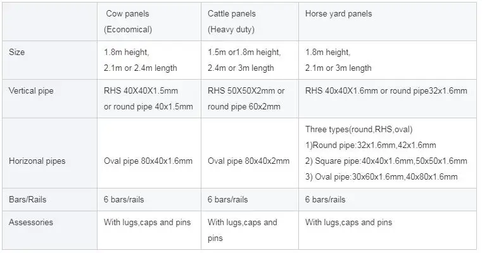
Task: Click the Cow panels size cell
Action: point(140,60)
